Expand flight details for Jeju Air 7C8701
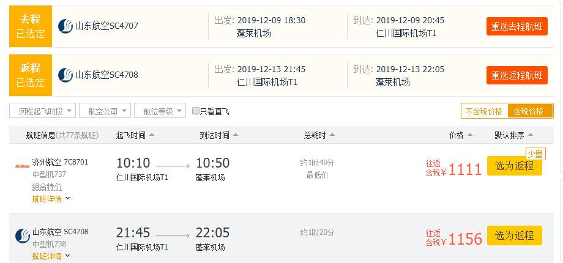Image resolution: width=563 pixels, height=263 pixels. click(x=51, y=199)
